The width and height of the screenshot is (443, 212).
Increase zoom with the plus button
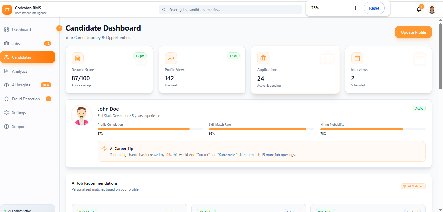(356, 8)
